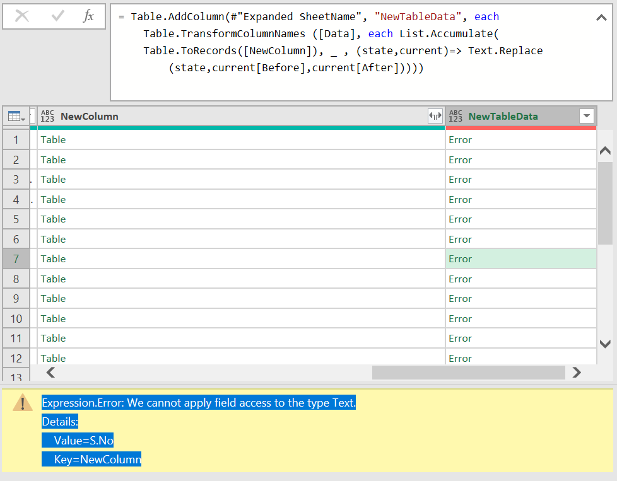Select Table value in row 8
617x481 pixels.
(x=53, y=279)
